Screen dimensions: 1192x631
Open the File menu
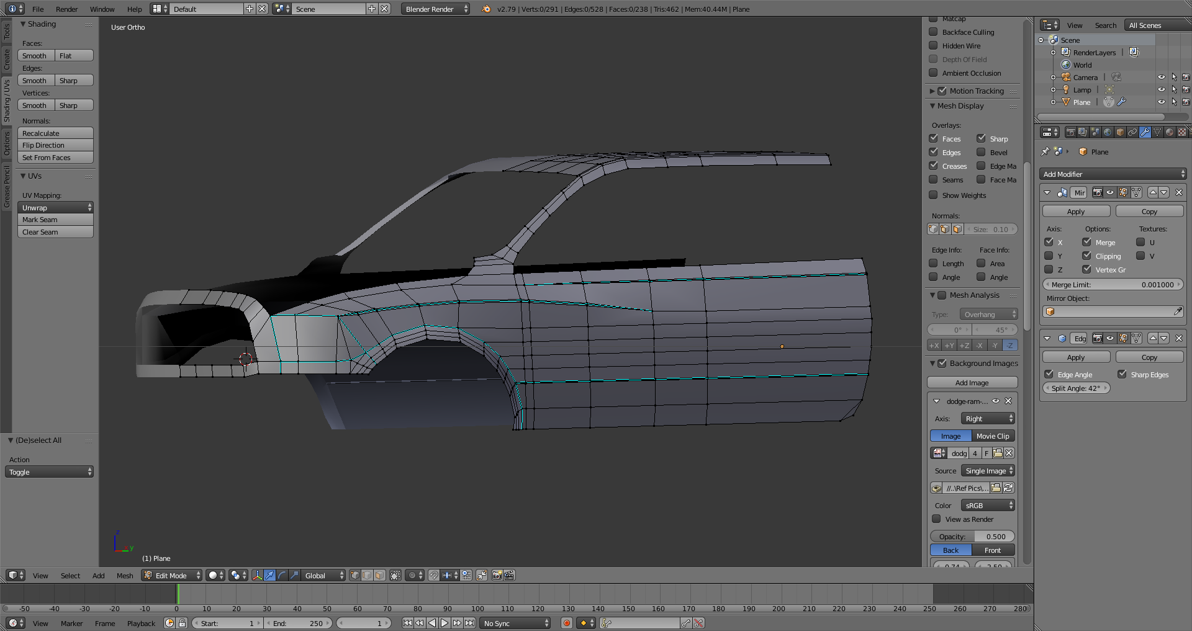pos(38,9)
